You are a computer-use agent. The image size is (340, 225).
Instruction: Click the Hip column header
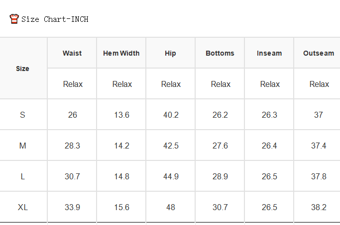pyautogui.click(x=170, y=53)
